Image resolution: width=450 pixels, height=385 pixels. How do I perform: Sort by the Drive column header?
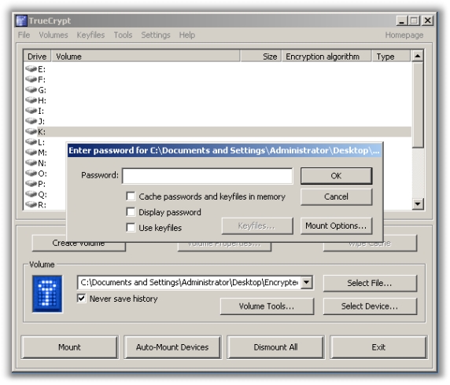tap(37, 57)
